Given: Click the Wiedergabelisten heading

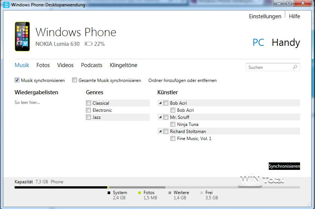Looking at the screenshot, I should tap(36, 92).
